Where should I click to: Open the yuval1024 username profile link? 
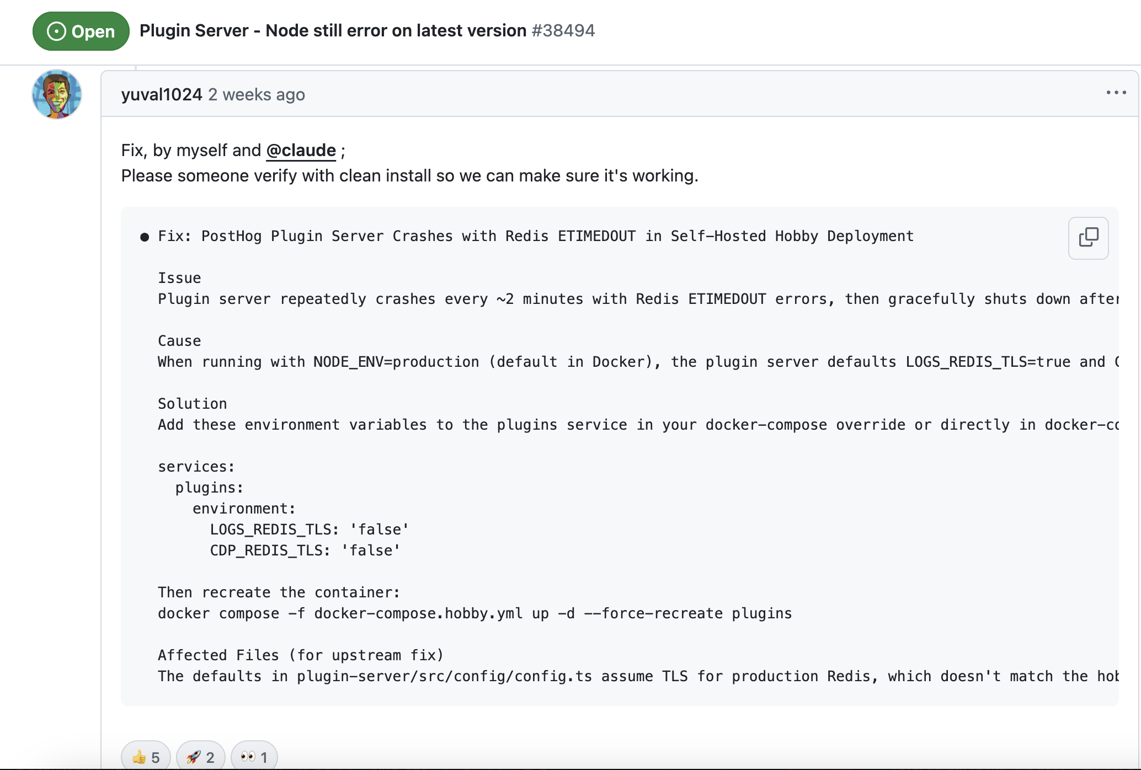[162, 95]
